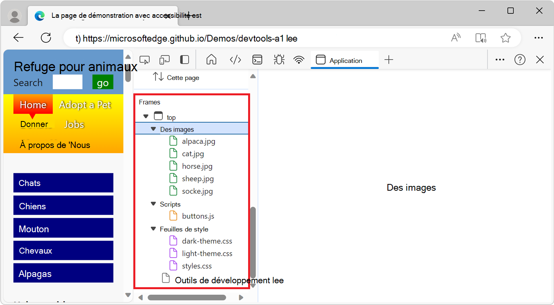Collapse the Feuilles de style section

pyautogui.click(x=154, y=229)
